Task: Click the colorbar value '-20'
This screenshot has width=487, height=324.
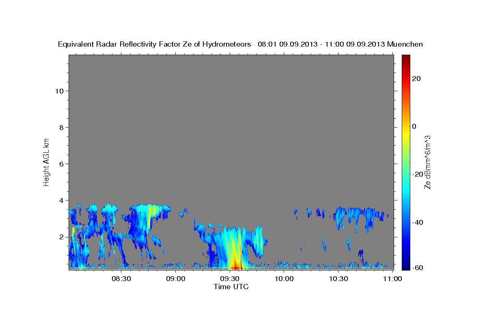Action: click(x=418, y=174)
